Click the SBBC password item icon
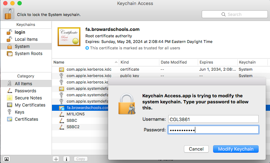This screenshot has width=270, height=163. coord(62,120)
